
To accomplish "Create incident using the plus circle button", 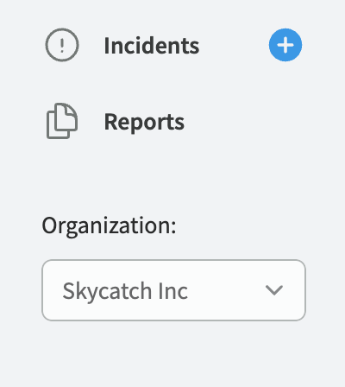I will [285, 45].
